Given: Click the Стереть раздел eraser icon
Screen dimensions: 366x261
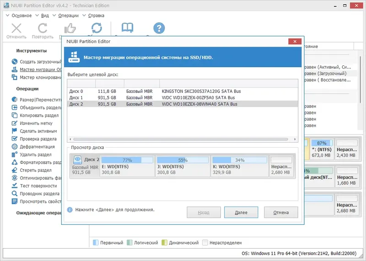Looking at the screenshot, I should [15, 170].
